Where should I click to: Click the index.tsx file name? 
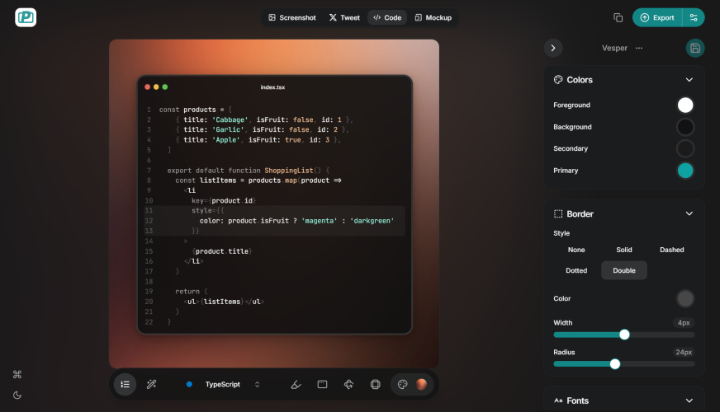click(x=272, y=87)
